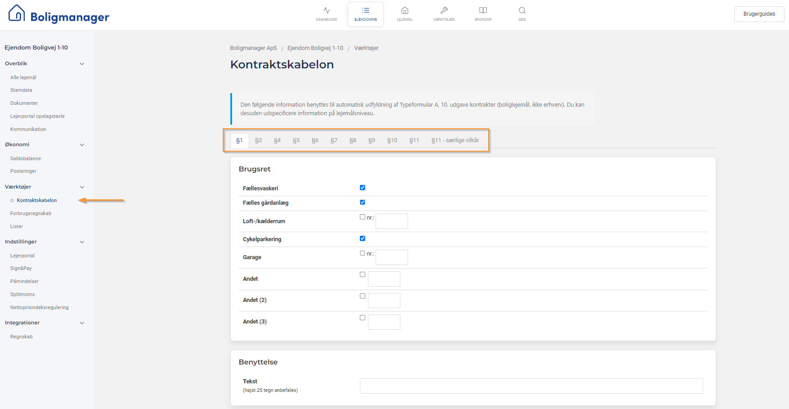Click the Loft-/kælderrum nr. input field
Screen dimensions: 789x409
392,221
